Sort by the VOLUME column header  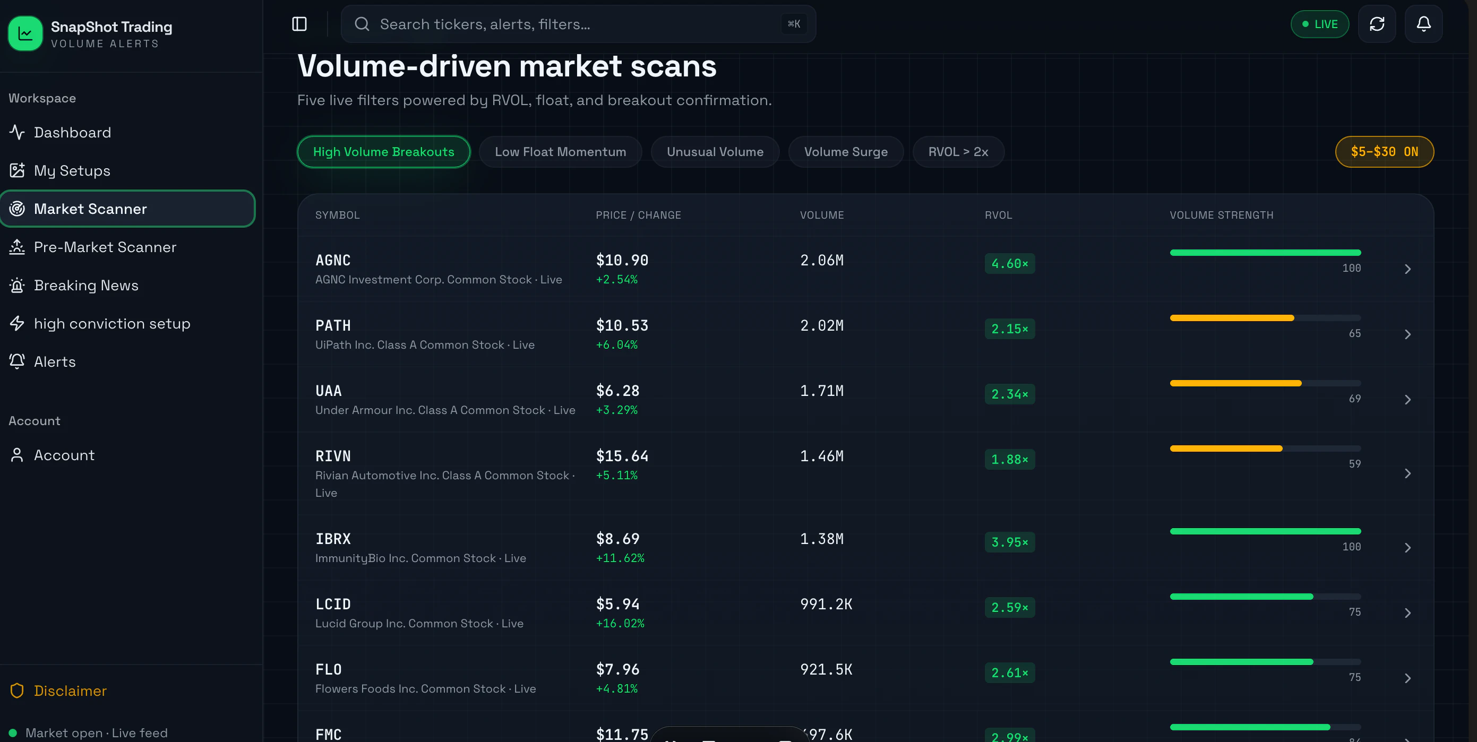(822, 215)
